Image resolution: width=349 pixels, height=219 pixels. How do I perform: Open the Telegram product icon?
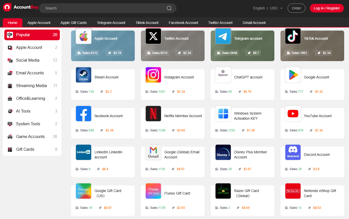pos(223,36)
